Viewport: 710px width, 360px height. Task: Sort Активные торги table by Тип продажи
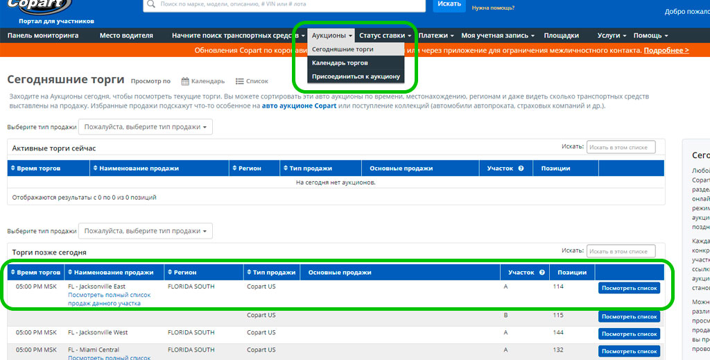307,169
